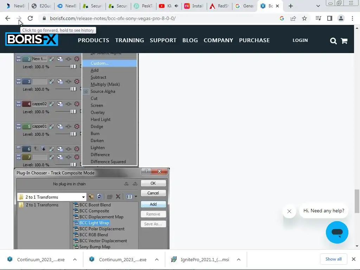Toggle browser side panel
Viewport: 360px width, 270px height.
click(x=330, y=18)
